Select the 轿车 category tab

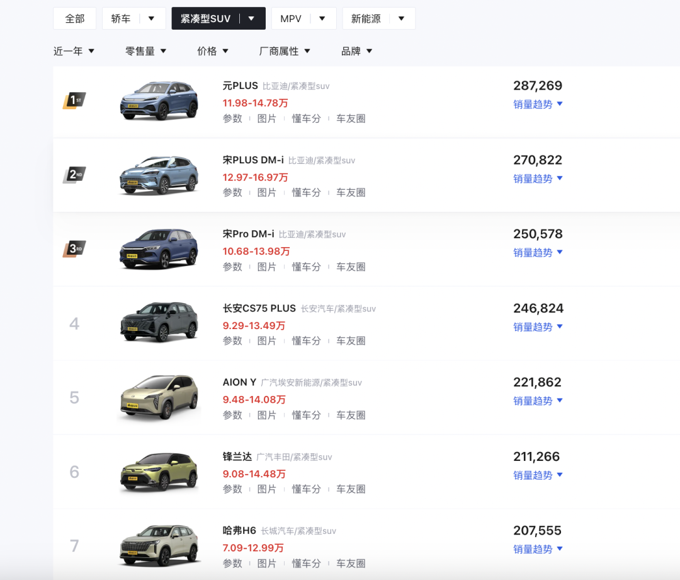[120, 19]
